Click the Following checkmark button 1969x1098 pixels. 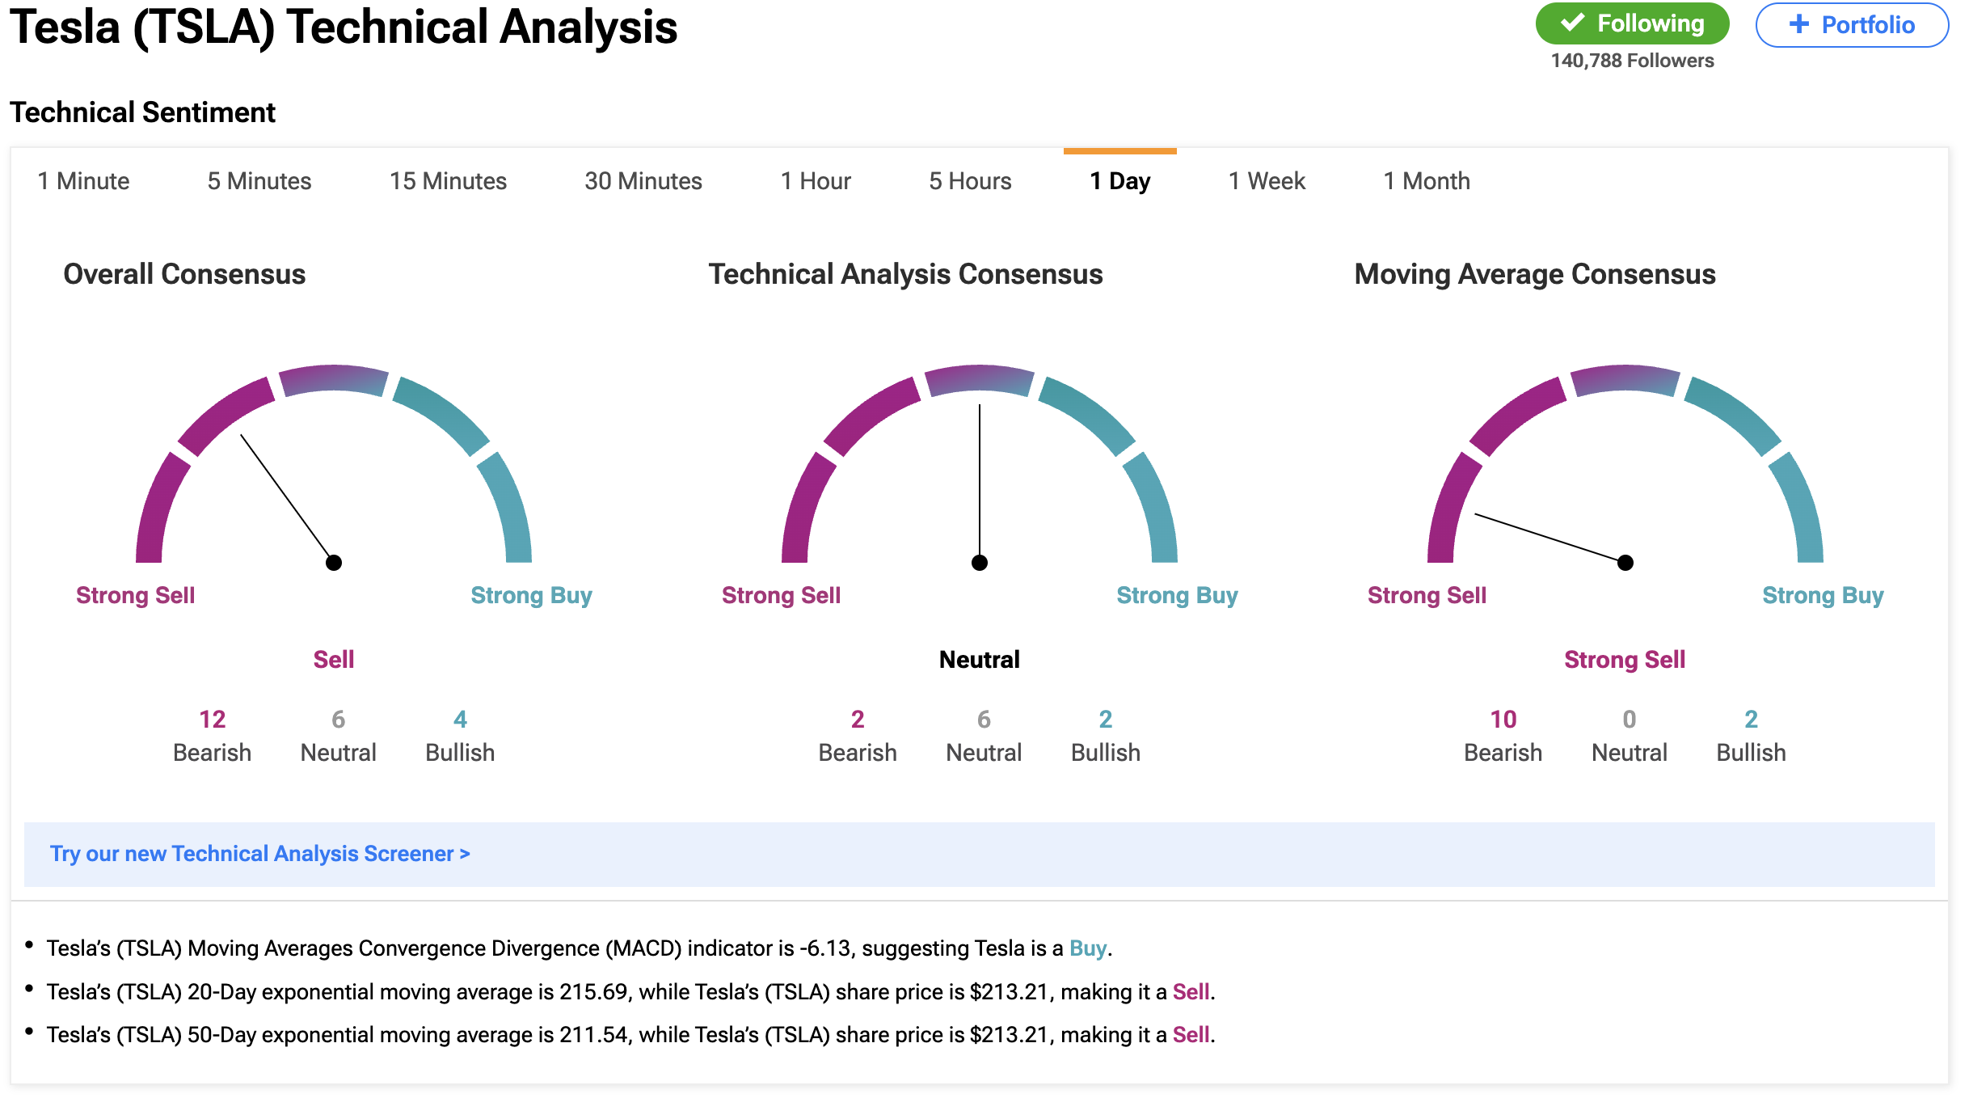pyautogui.click(x=1631, y=24)
